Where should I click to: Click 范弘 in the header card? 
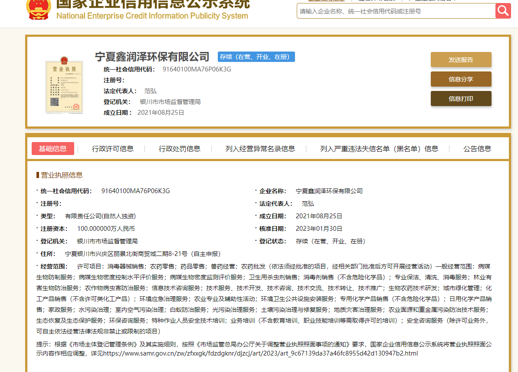click(x=150, y=91)
